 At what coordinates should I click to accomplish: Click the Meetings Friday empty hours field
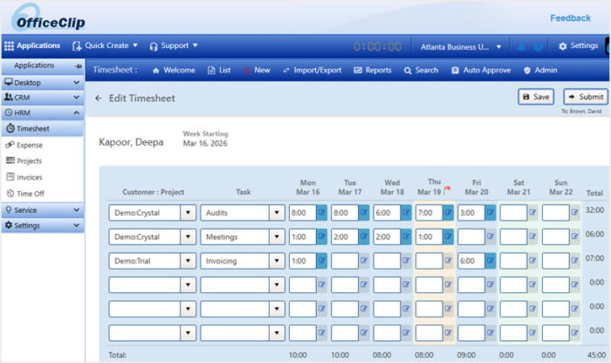point(471,236)
